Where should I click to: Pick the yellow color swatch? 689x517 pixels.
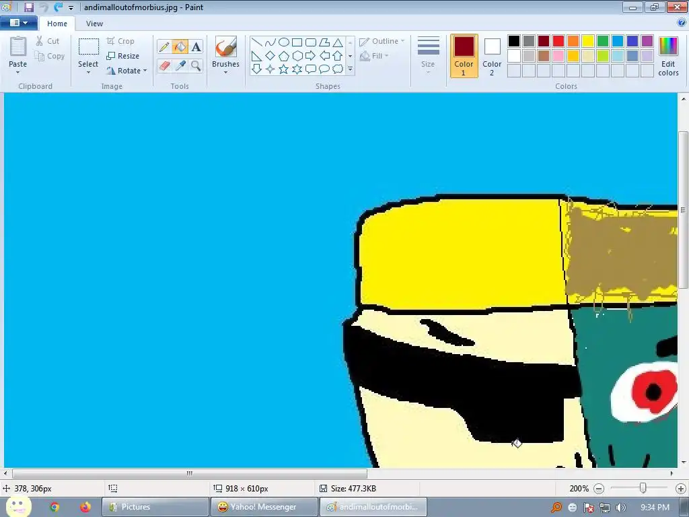pos(588,41)
